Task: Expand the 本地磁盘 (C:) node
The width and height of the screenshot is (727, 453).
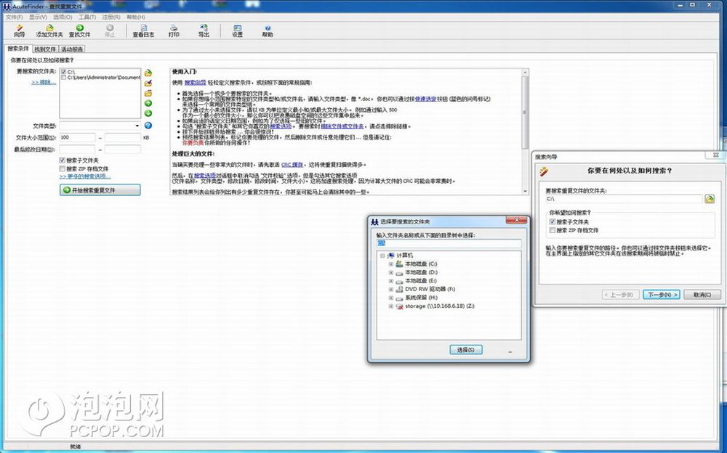Action: click(x=391, y=264)
